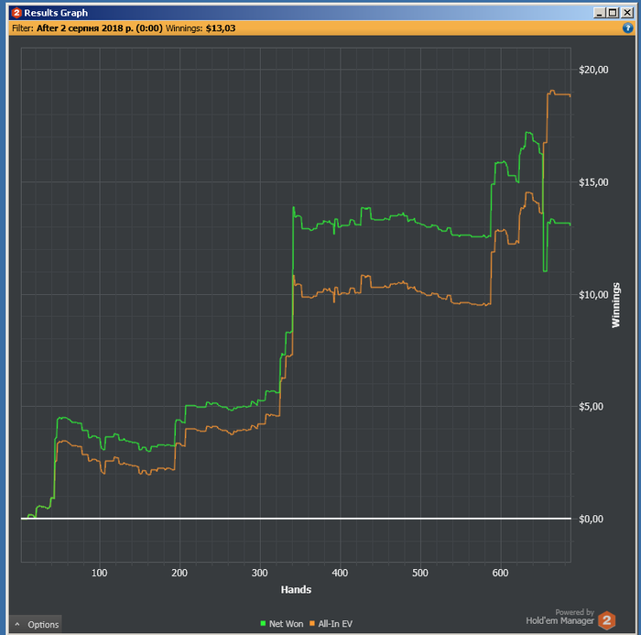Click the Winnings total '$13,03'

point(221,28)
